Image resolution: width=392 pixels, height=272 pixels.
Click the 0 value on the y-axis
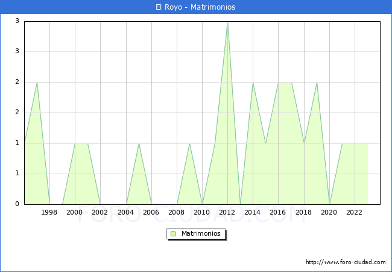[x=17, y=204]
